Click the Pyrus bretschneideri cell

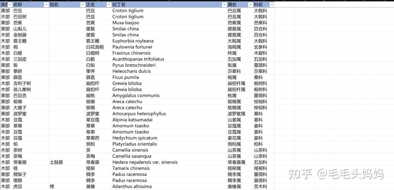[169, 65]
